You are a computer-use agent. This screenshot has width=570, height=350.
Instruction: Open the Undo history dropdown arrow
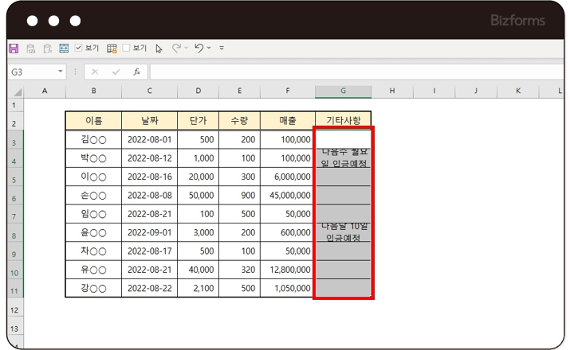point(210,49)
